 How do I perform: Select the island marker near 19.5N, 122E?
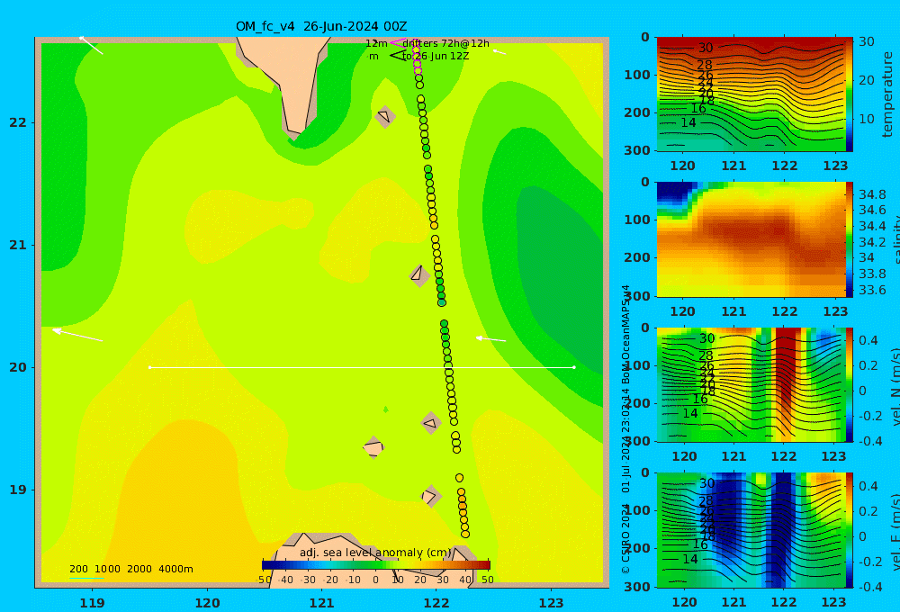430,424
